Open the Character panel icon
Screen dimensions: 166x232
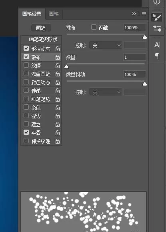tap(157, 45)
